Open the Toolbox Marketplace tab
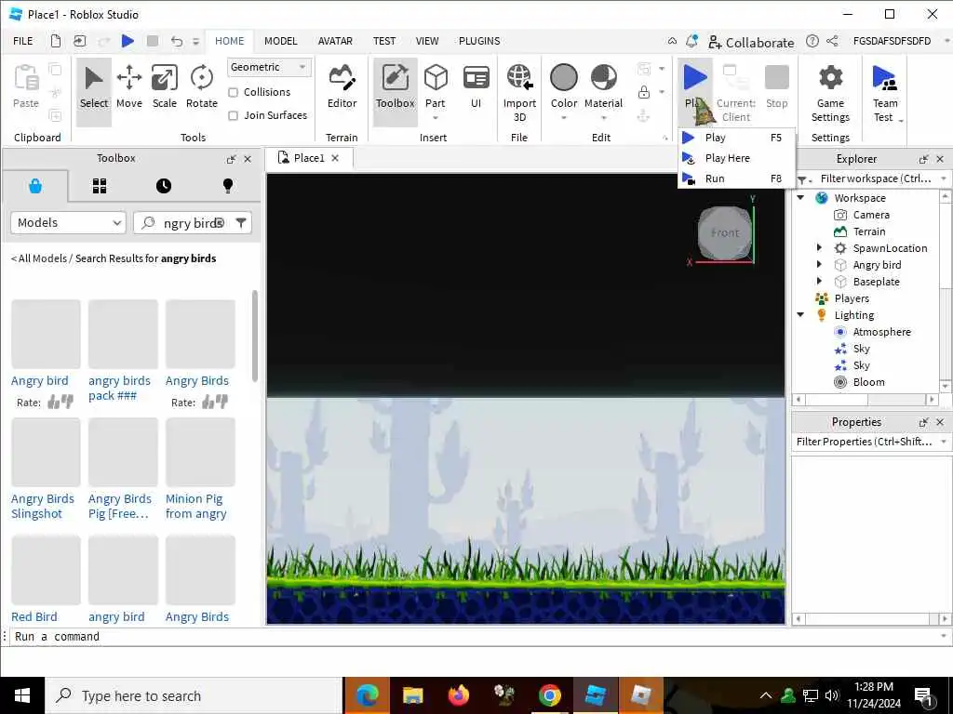953x714 pixels. (35, 186)
